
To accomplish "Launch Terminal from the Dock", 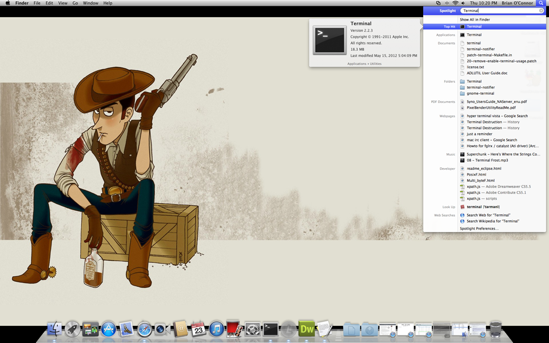I will point(270,329).
